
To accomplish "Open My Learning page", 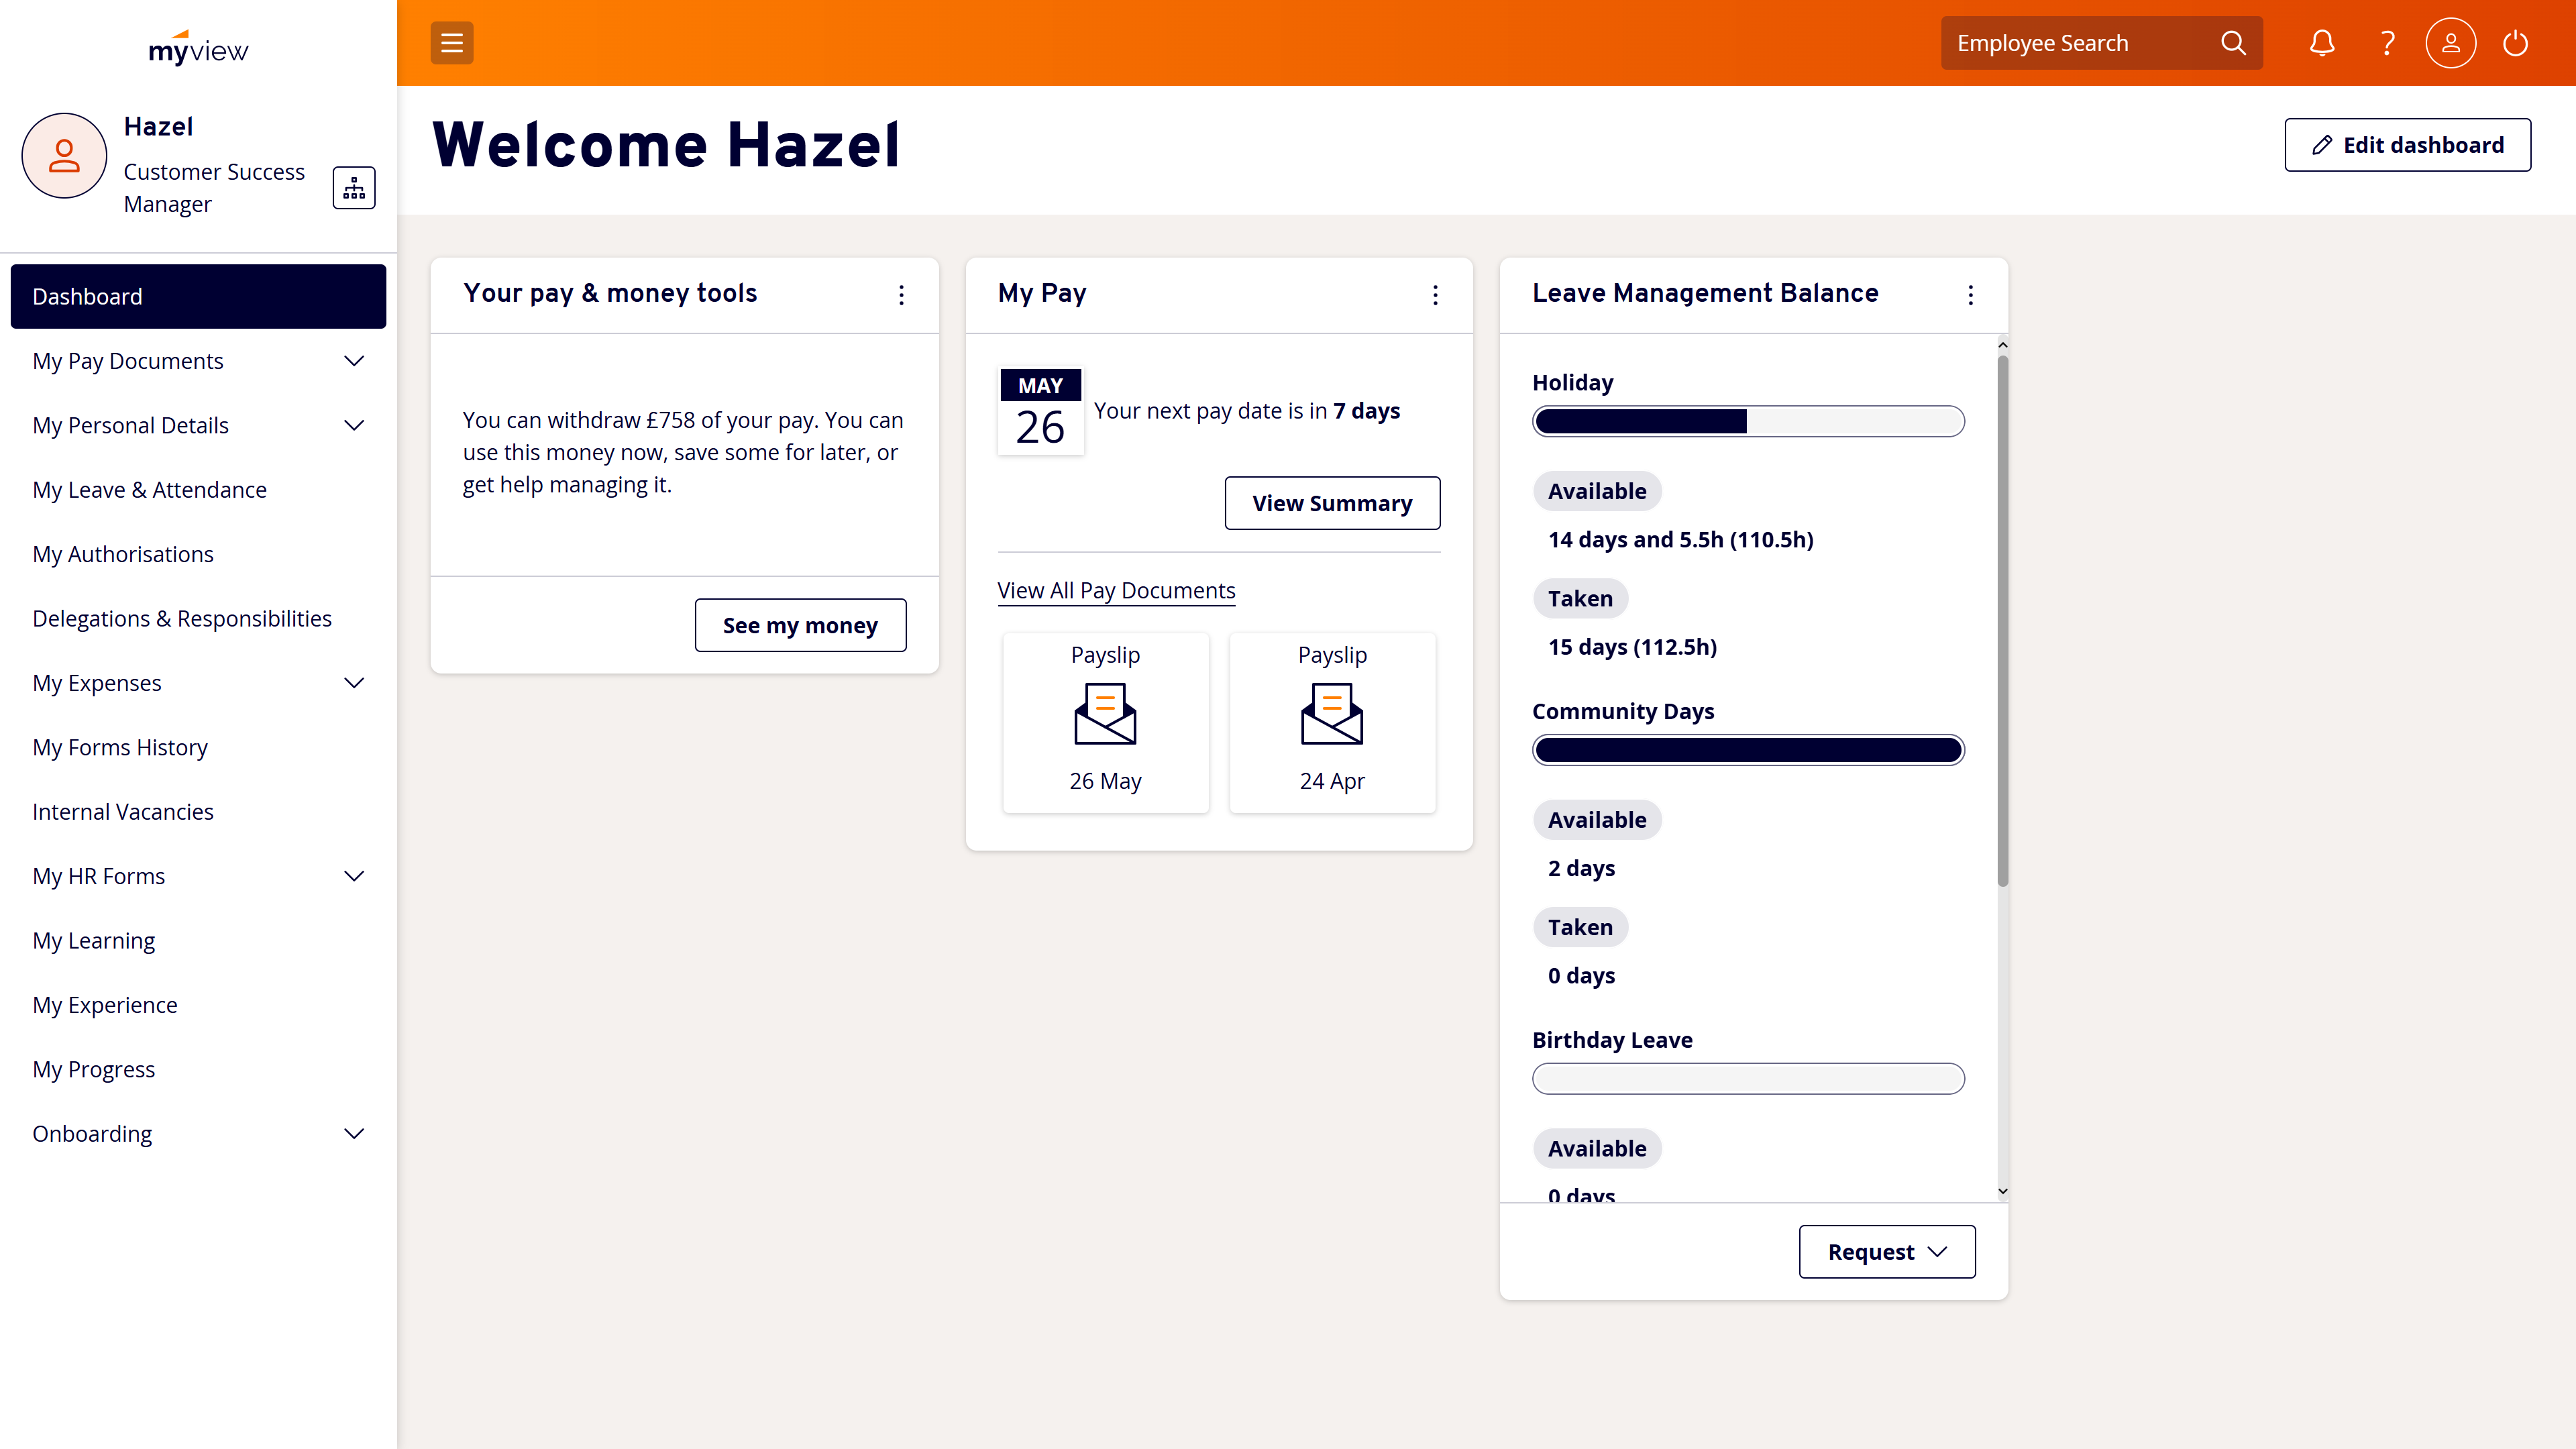I will point(198,941).
